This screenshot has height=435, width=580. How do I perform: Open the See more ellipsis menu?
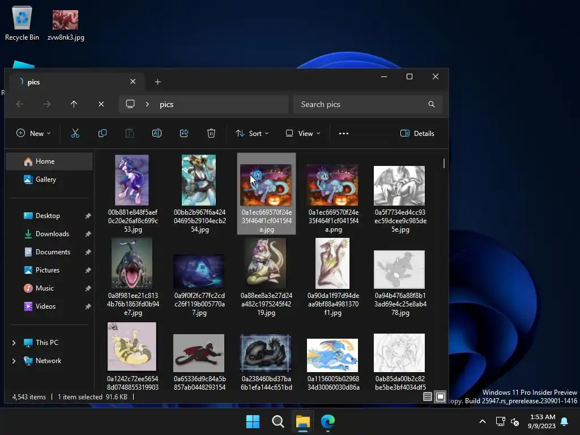coord(344,134)
